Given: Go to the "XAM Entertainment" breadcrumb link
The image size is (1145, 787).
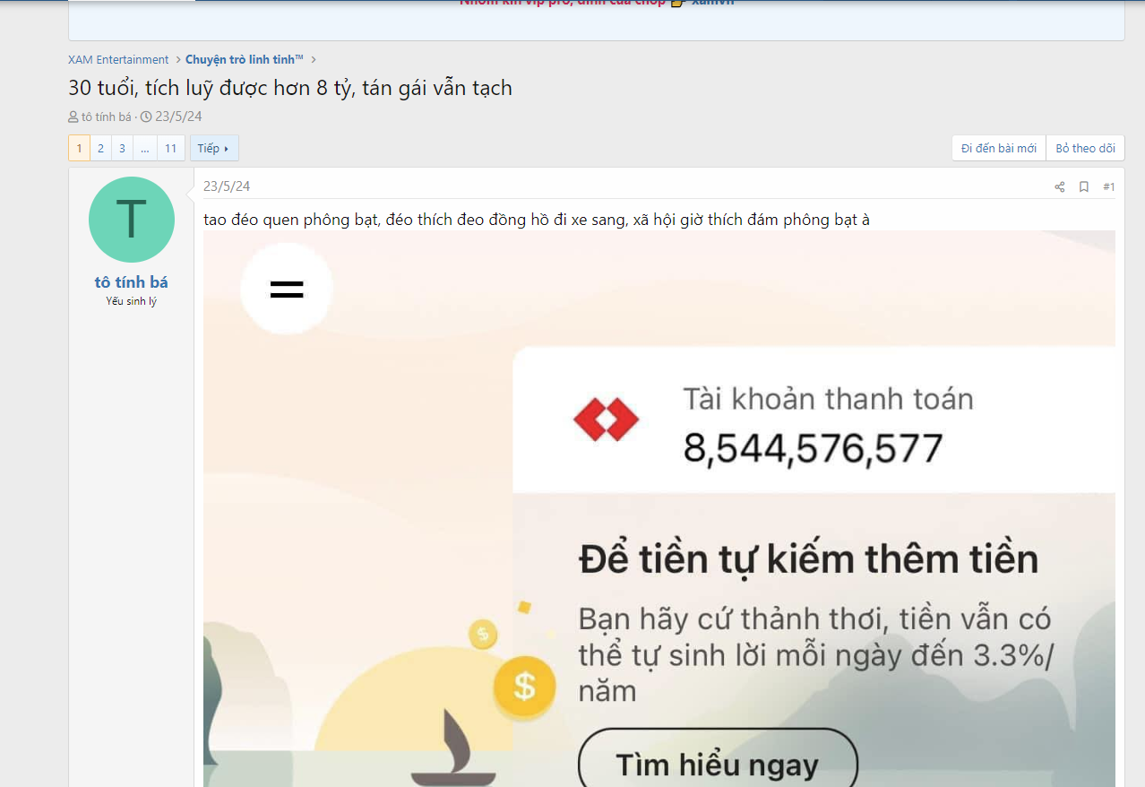Looking at the screenshot, I should click(x=117, y=59).
